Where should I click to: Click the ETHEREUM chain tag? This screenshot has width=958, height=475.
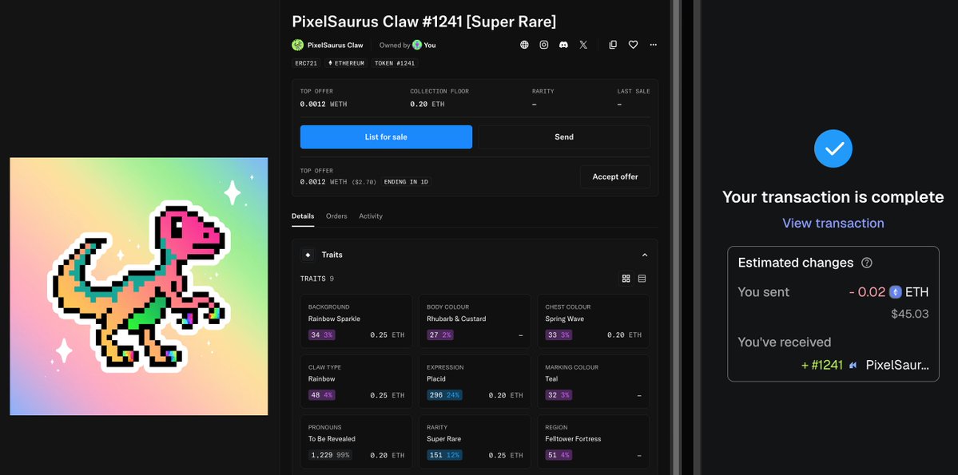347,63
